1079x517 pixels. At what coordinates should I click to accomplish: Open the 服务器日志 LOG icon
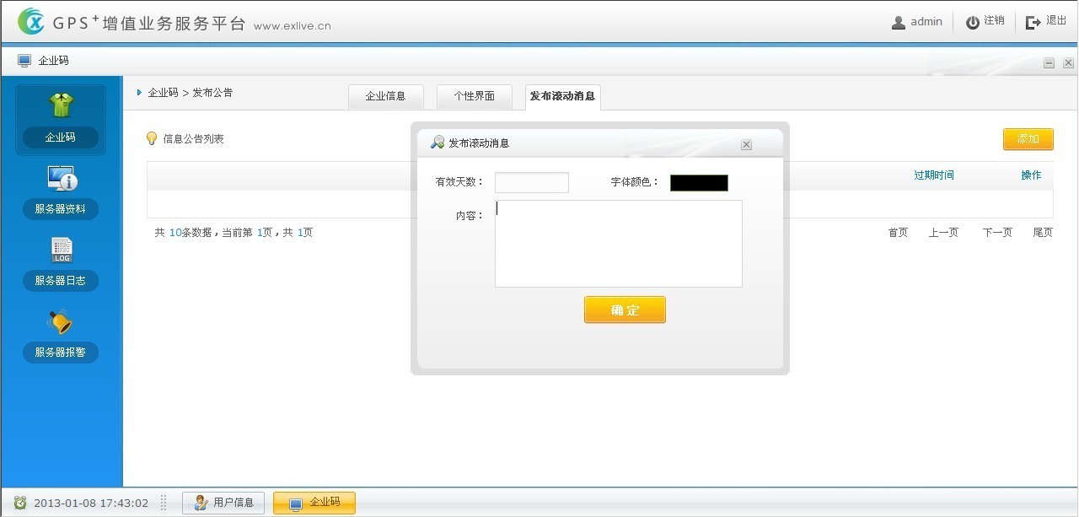click(x=61, y=250)
